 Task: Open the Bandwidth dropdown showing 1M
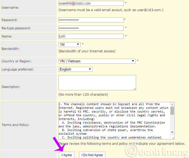point(69,44)
